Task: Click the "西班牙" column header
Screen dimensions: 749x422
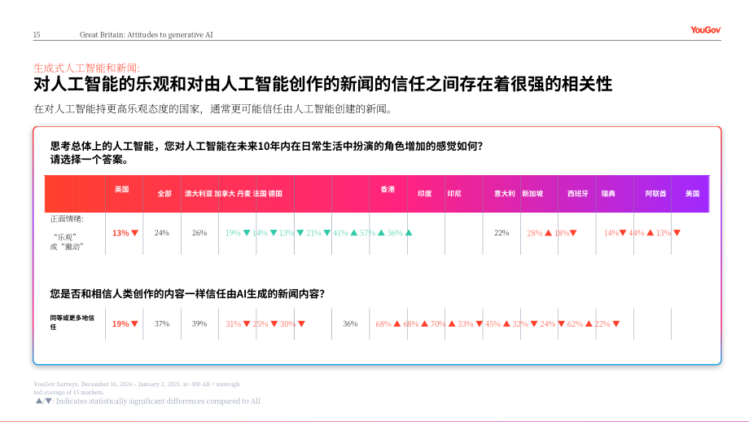Action: point(577,194)
